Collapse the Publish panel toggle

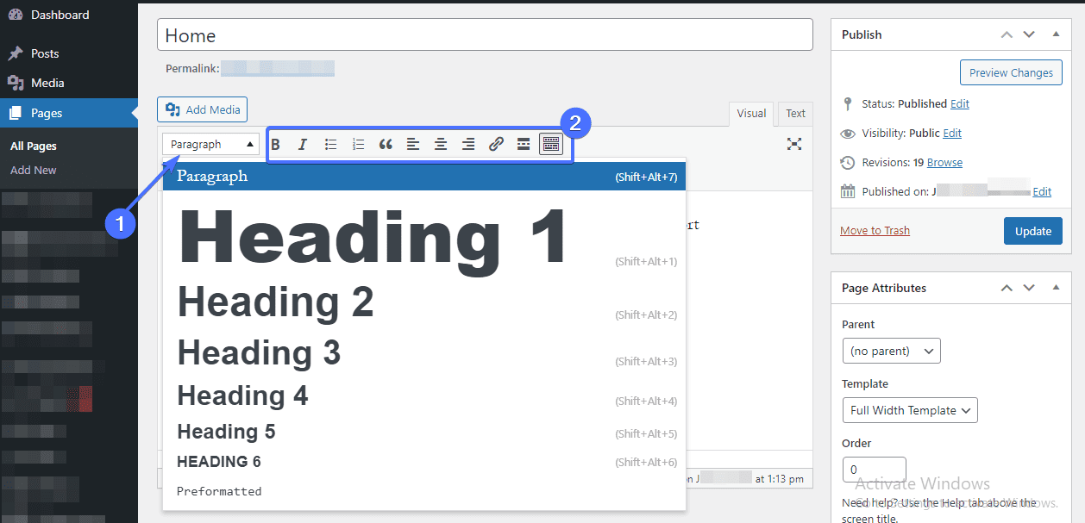tap(1056, 34)
